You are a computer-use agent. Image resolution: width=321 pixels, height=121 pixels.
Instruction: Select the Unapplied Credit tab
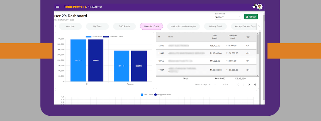[x=151, y=26]
